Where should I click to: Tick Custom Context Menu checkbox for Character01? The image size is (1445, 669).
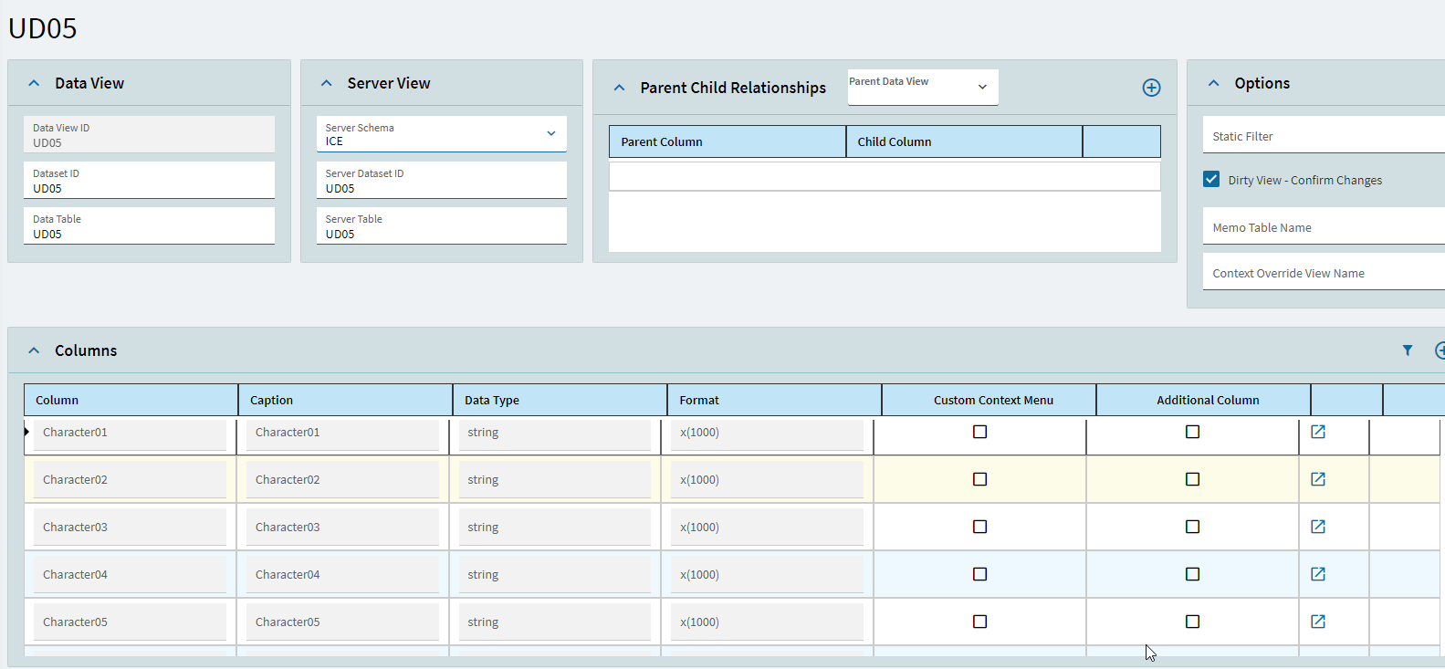(979, 432)
